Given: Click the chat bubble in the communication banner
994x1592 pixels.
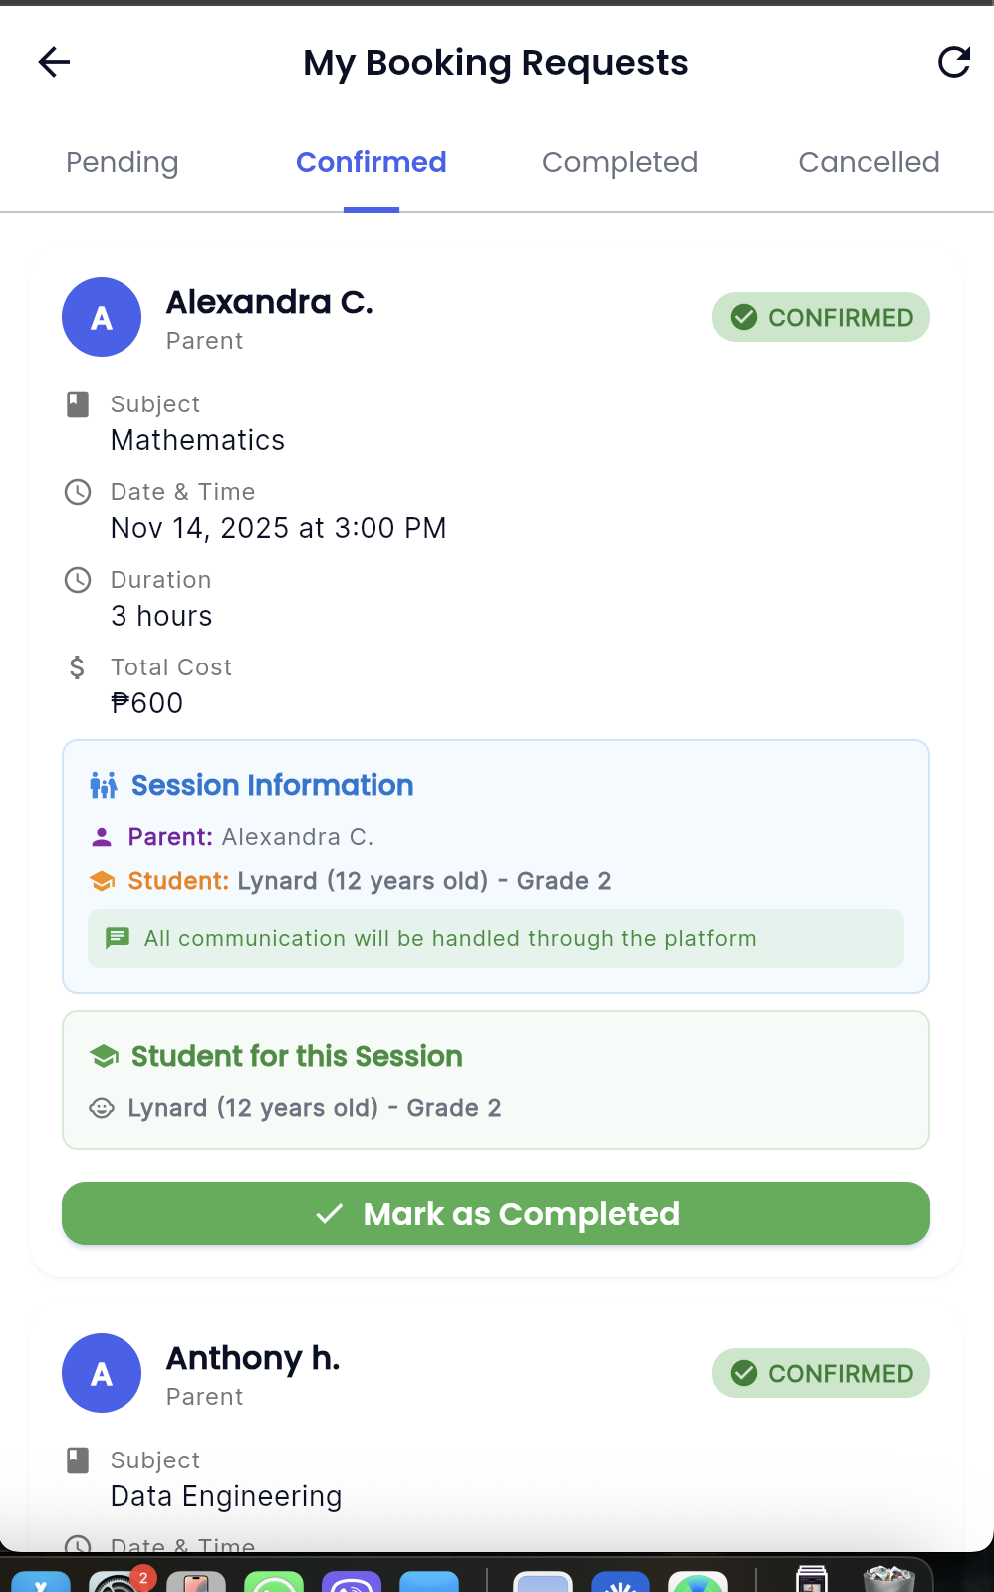Looking at the screenshot, I should 118,937.
